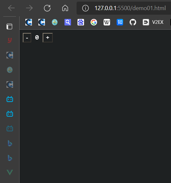Open the Wikipedia bookmark
The image size is (171, 183).
click(107, 22)
